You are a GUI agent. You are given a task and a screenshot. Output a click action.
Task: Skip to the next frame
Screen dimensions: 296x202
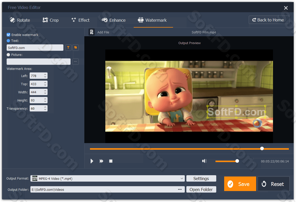coord(101,161)
